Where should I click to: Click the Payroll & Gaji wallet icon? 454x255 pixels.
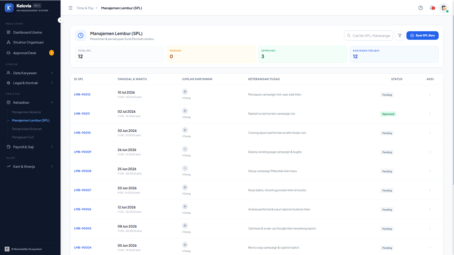pos(9,147)
